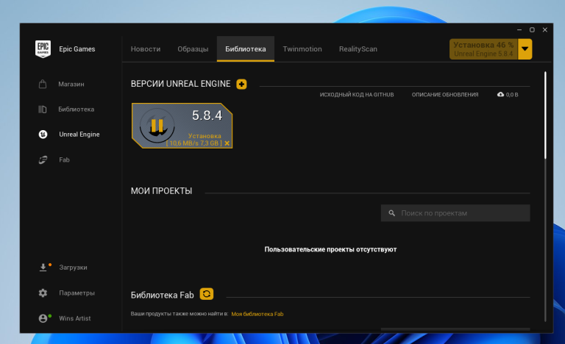The width and height of the screenshot is (565, 344).
Task: Click the Epic Games logo icon
Action: (43, 49)
